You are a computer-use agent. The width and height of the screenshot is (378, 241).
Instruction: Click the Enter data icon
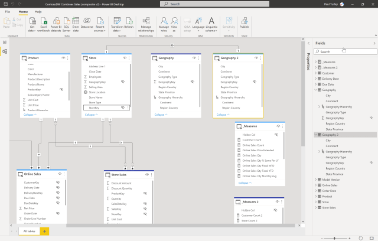(76, 24)
